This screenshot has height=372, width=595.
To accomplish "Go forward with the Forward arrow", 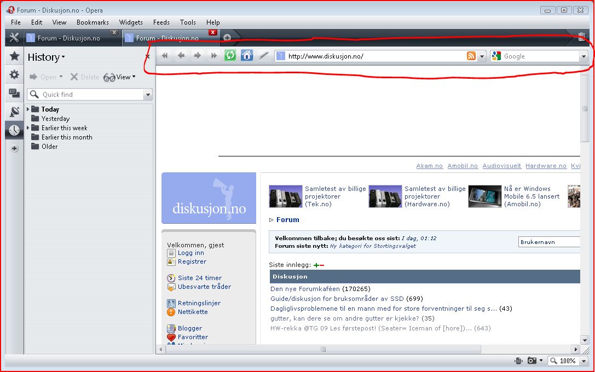I will tap(198, 56).
